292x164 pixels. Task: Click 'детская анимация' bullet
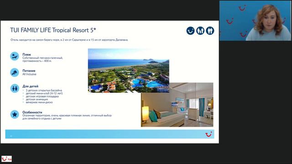click(36, 99)
